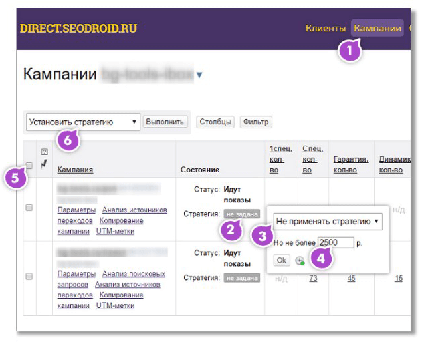This screenshot has width=424, height=342.
Task: Open the Фильтр button
Action: coord(256,122)
